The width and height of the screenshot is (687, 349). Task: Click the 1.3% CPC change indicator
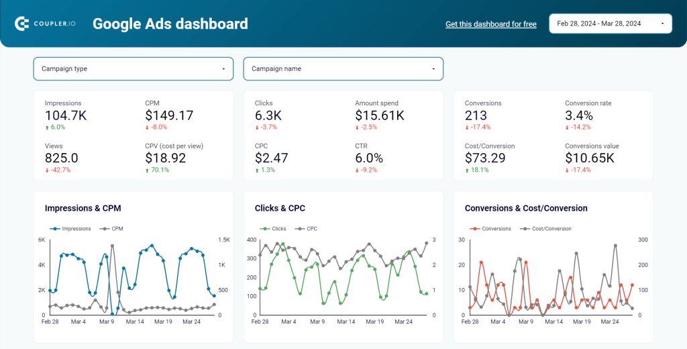pyautogui.click(x=265, y=170)
